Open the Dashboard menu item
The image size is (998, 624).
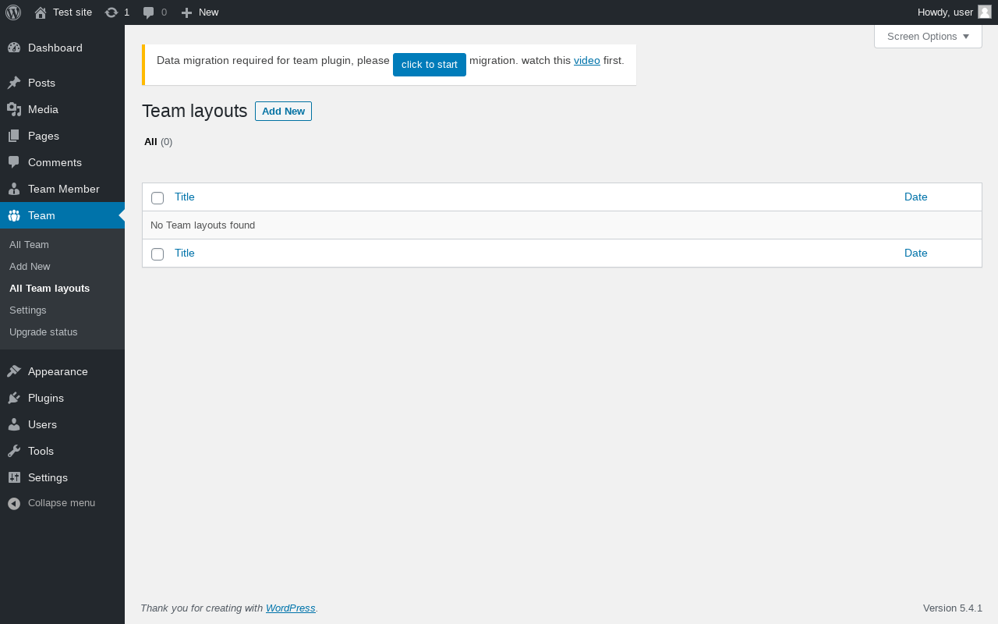tap(55, 48)
